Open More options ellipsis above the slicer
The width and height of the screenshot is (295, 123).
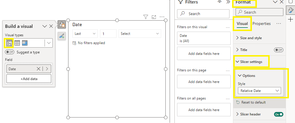(162, 17)
